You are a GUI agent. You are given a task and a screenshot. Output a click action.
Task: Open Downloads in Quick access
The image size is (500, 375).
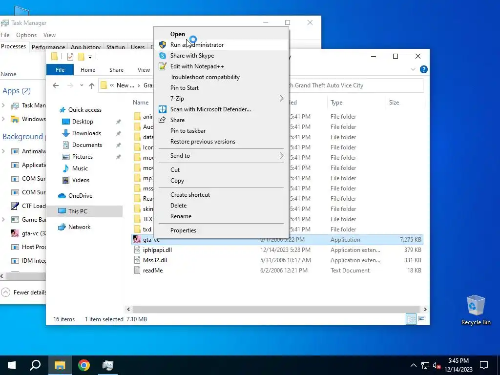coord(86,133)
